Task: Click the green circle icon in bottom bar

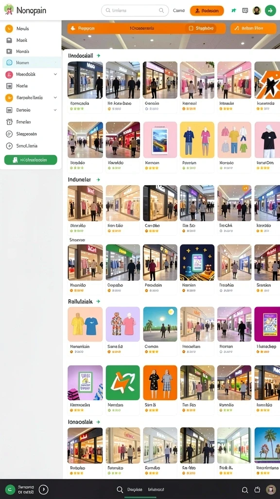Action: [x=10, y=489]
